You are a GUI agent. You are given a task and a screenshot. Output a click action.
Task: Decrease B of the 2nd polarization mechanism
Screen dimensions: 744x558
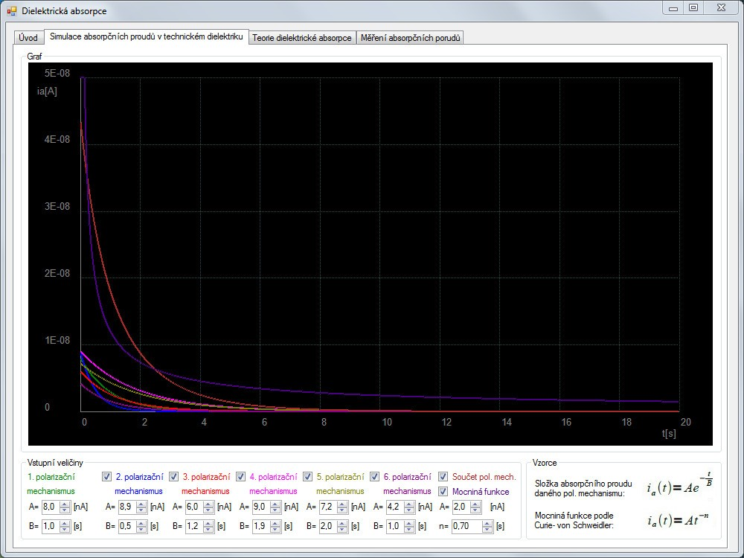tap(141, 529)
